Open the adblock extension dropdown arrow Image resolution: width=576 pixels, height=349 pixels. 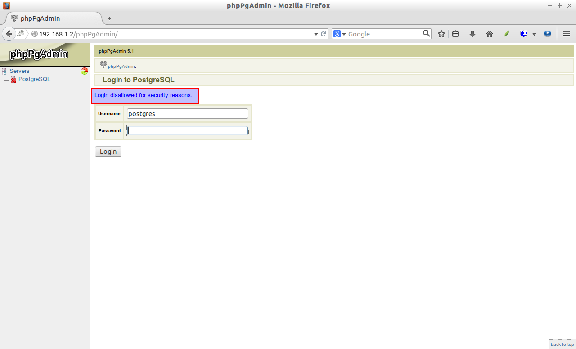(534, 34)
